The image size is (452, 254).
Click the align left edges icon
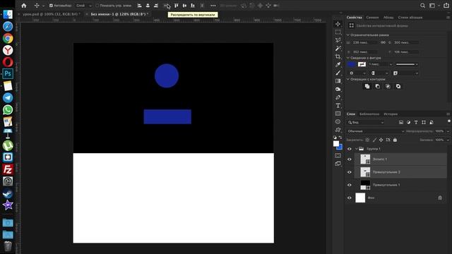point(139,6)
